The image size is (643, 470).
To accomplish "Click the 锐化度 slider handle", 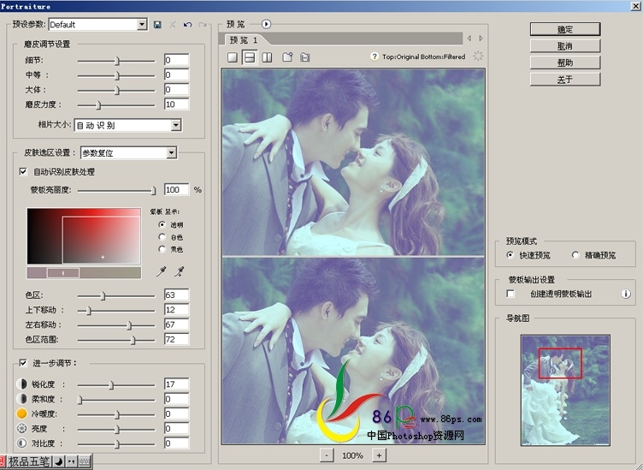I will [111, 385].
